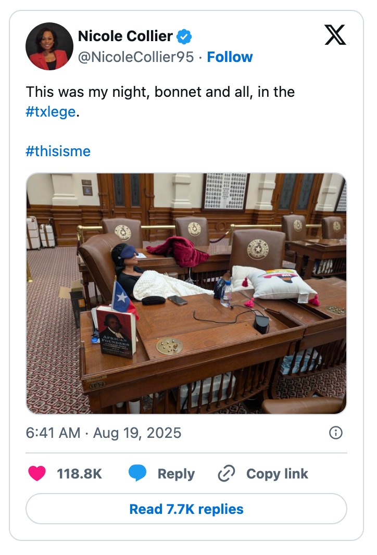Click Reply next to the speech bubble
The height and width of the screenshot is (555, 377).
pyautogui.click(x=175, y=474)
